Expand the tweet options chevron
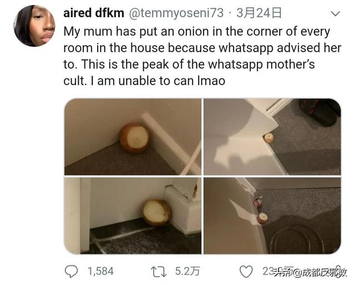This screenshot has width=355, height=285. pyautogui.click(x=335, y=13)
